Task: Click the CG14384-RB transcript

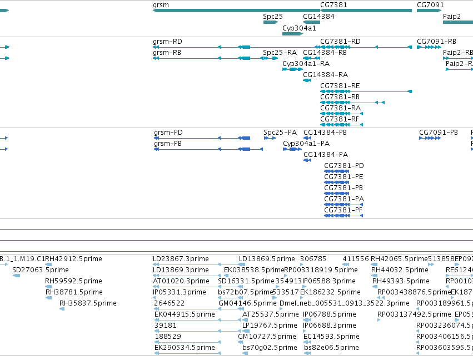Action: (x=312, y=58)
